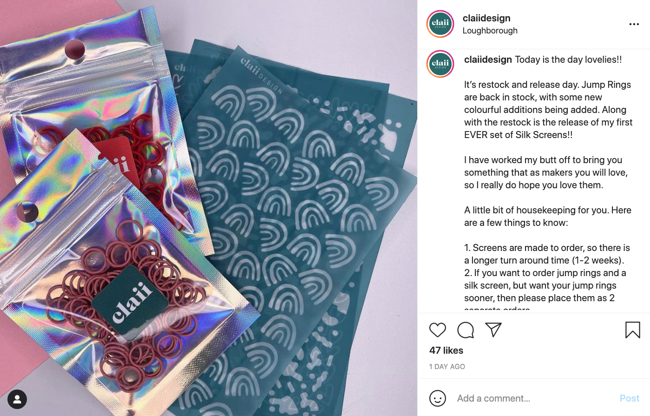Click the claii label on jump rings bag
The image size is (650, 416).
point(132,301)
